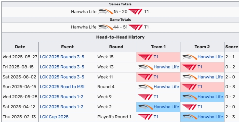The image size is (240, 122).
Task: Open the LCK 2025 Rounds 1-2 link for Week 9
Action: 62,97
